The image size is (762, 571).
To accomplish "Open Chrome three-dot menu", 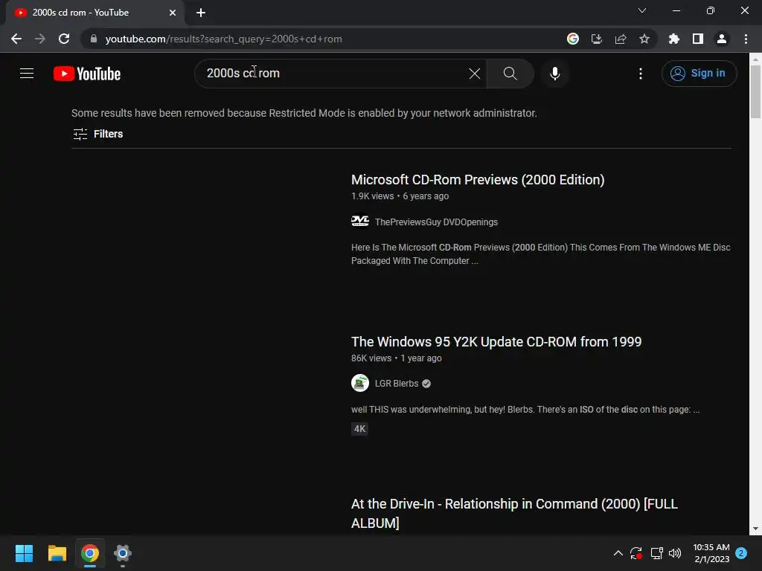I will (x=746, y=39).
